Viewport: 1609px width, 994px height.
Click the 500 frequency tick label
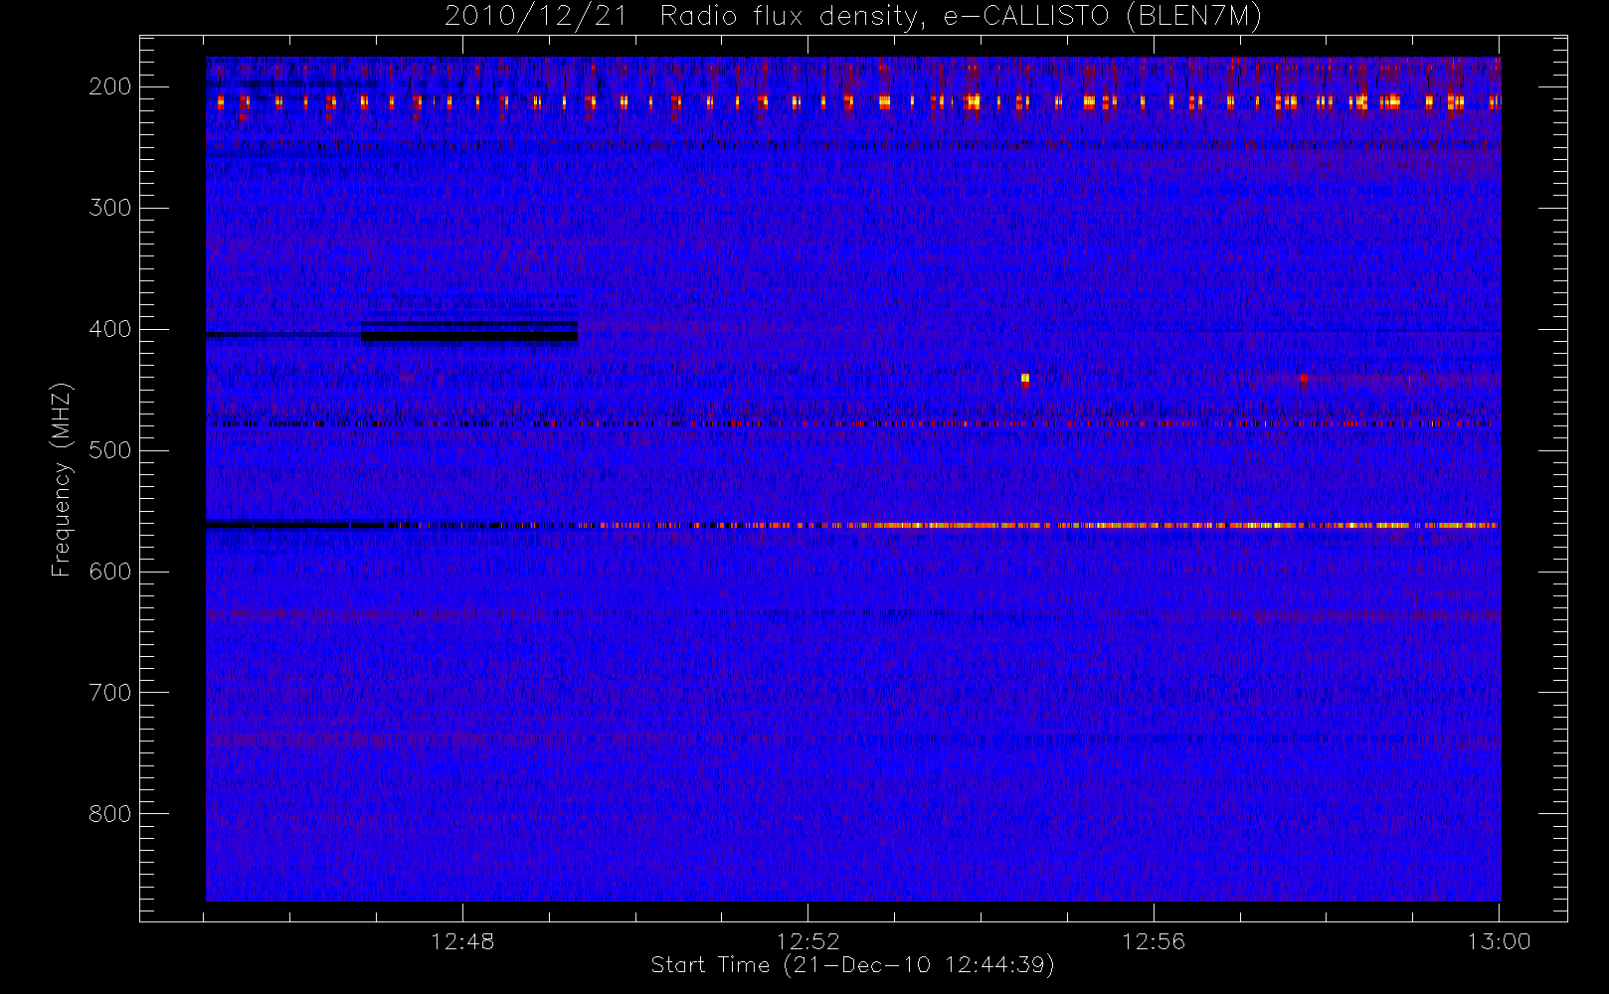[110, 450]
